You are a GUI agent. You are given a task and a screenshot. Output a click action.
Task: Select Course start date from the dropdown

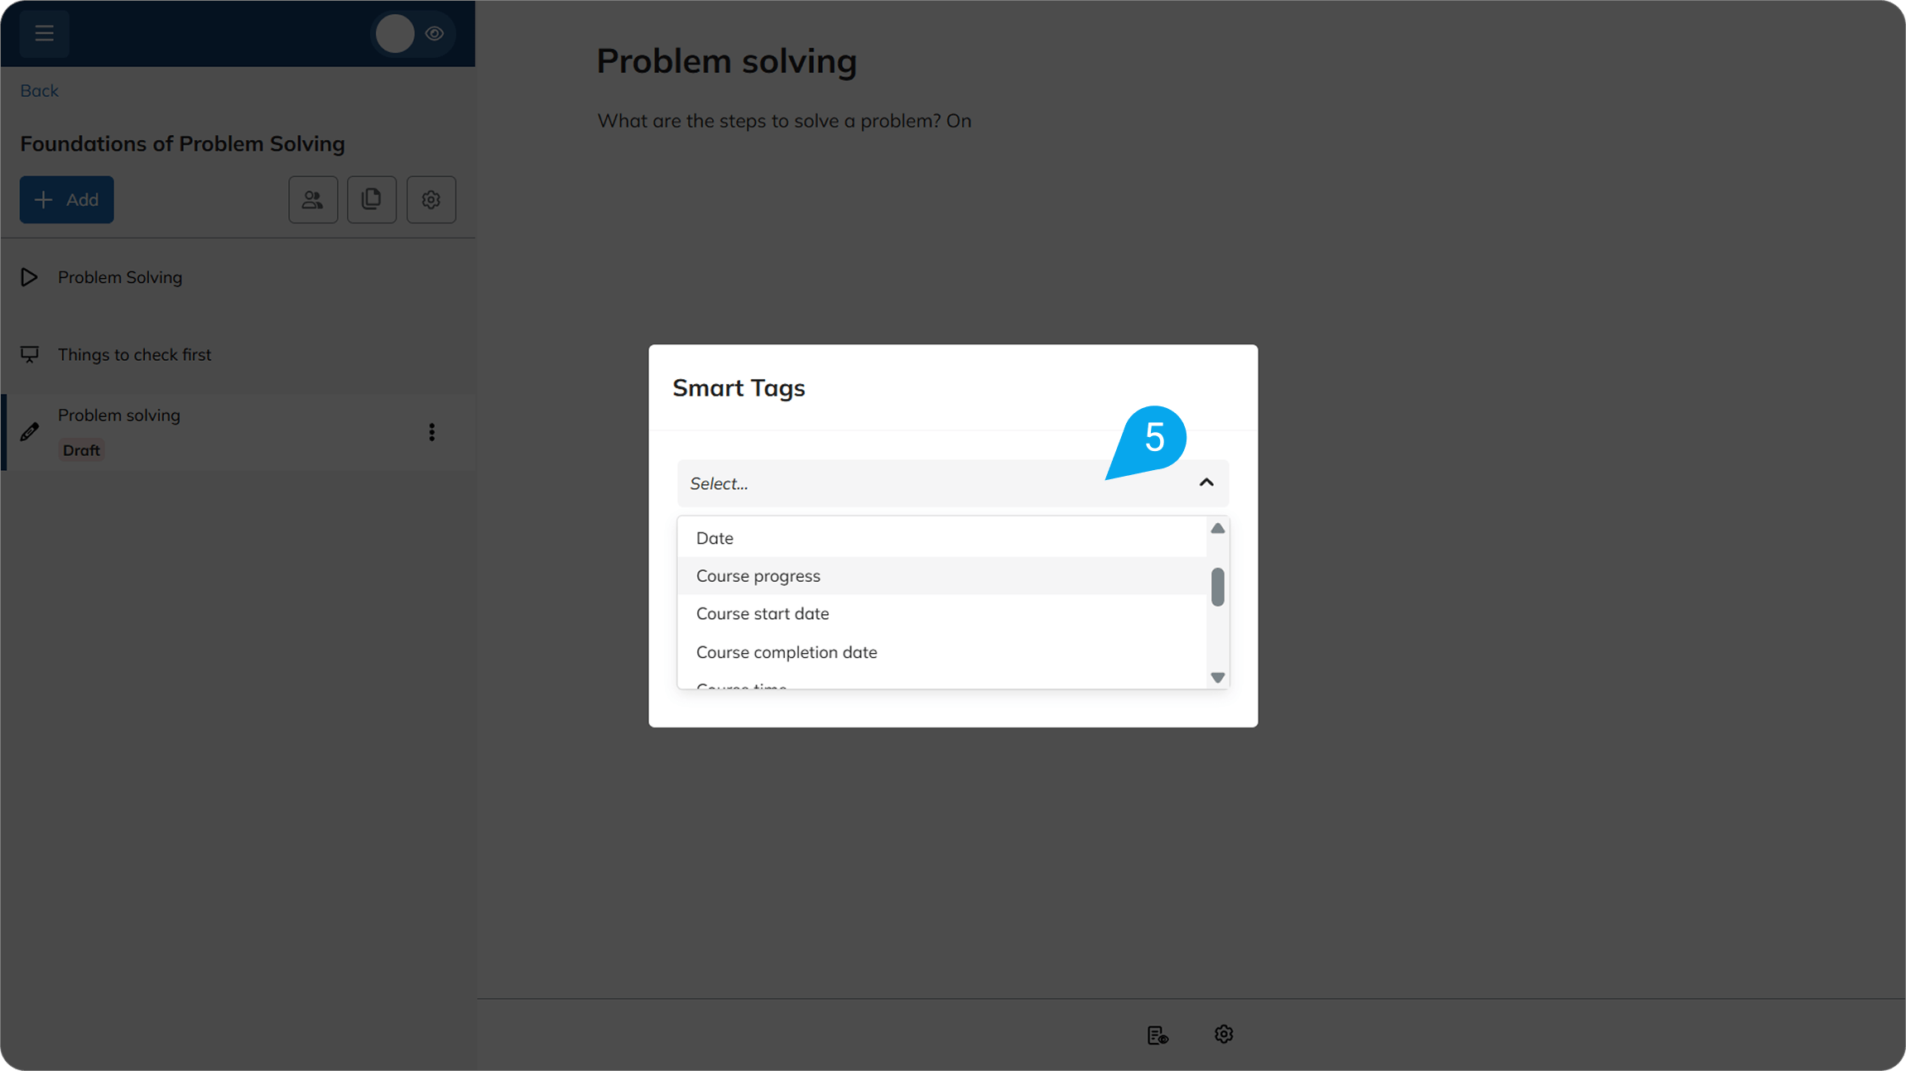[x=762, y=613]
